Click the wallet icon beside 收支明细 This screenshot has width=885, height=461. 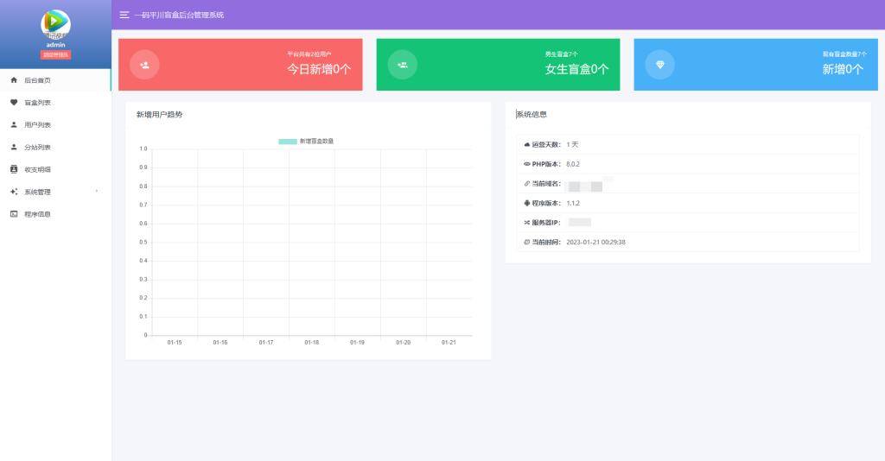point(14,169)
